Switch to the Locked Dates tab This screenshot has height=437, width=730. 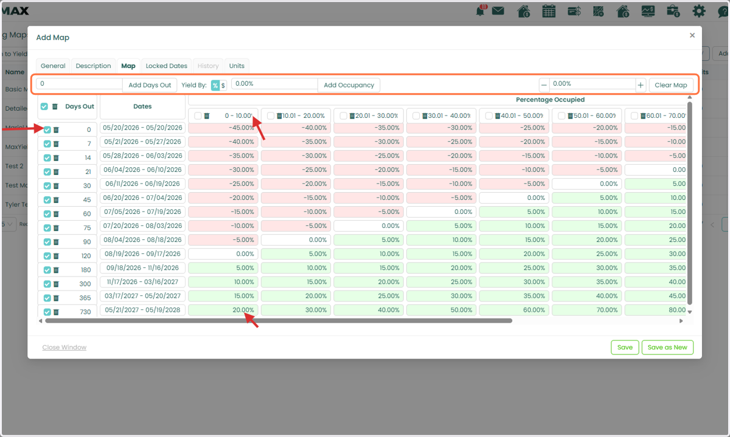[x=167, y=66]
